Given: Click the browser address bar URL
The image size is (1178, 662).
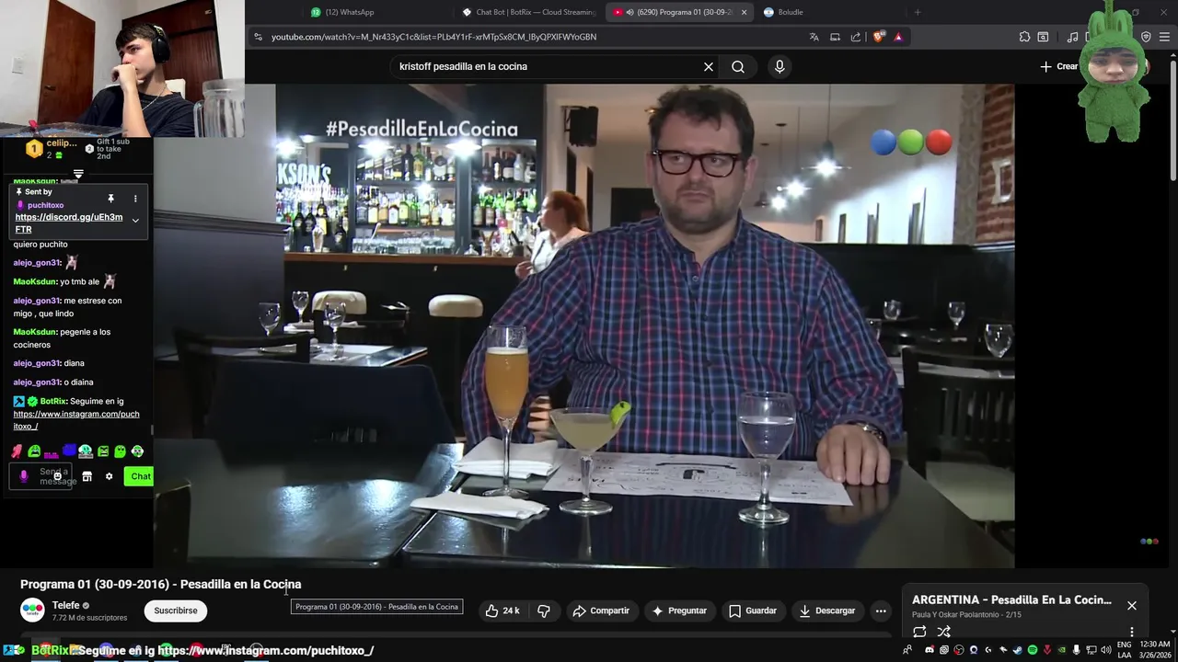Looking at the screenshot, I should coord(433,37).
